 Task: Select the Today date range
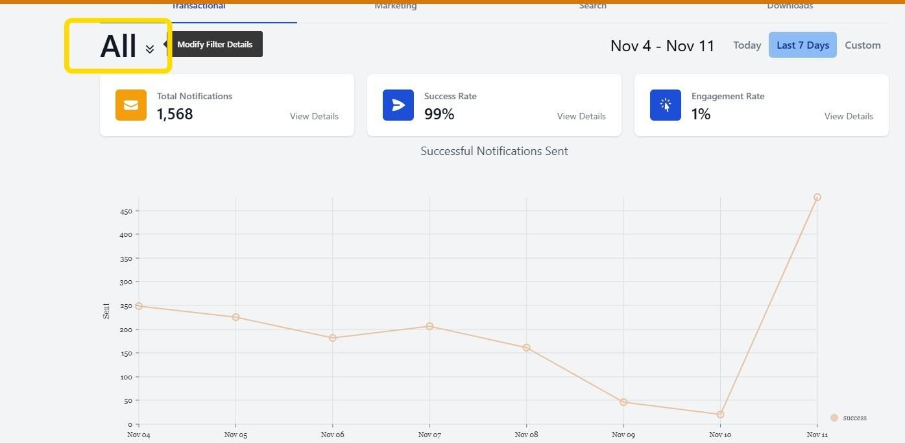(747, 45)
